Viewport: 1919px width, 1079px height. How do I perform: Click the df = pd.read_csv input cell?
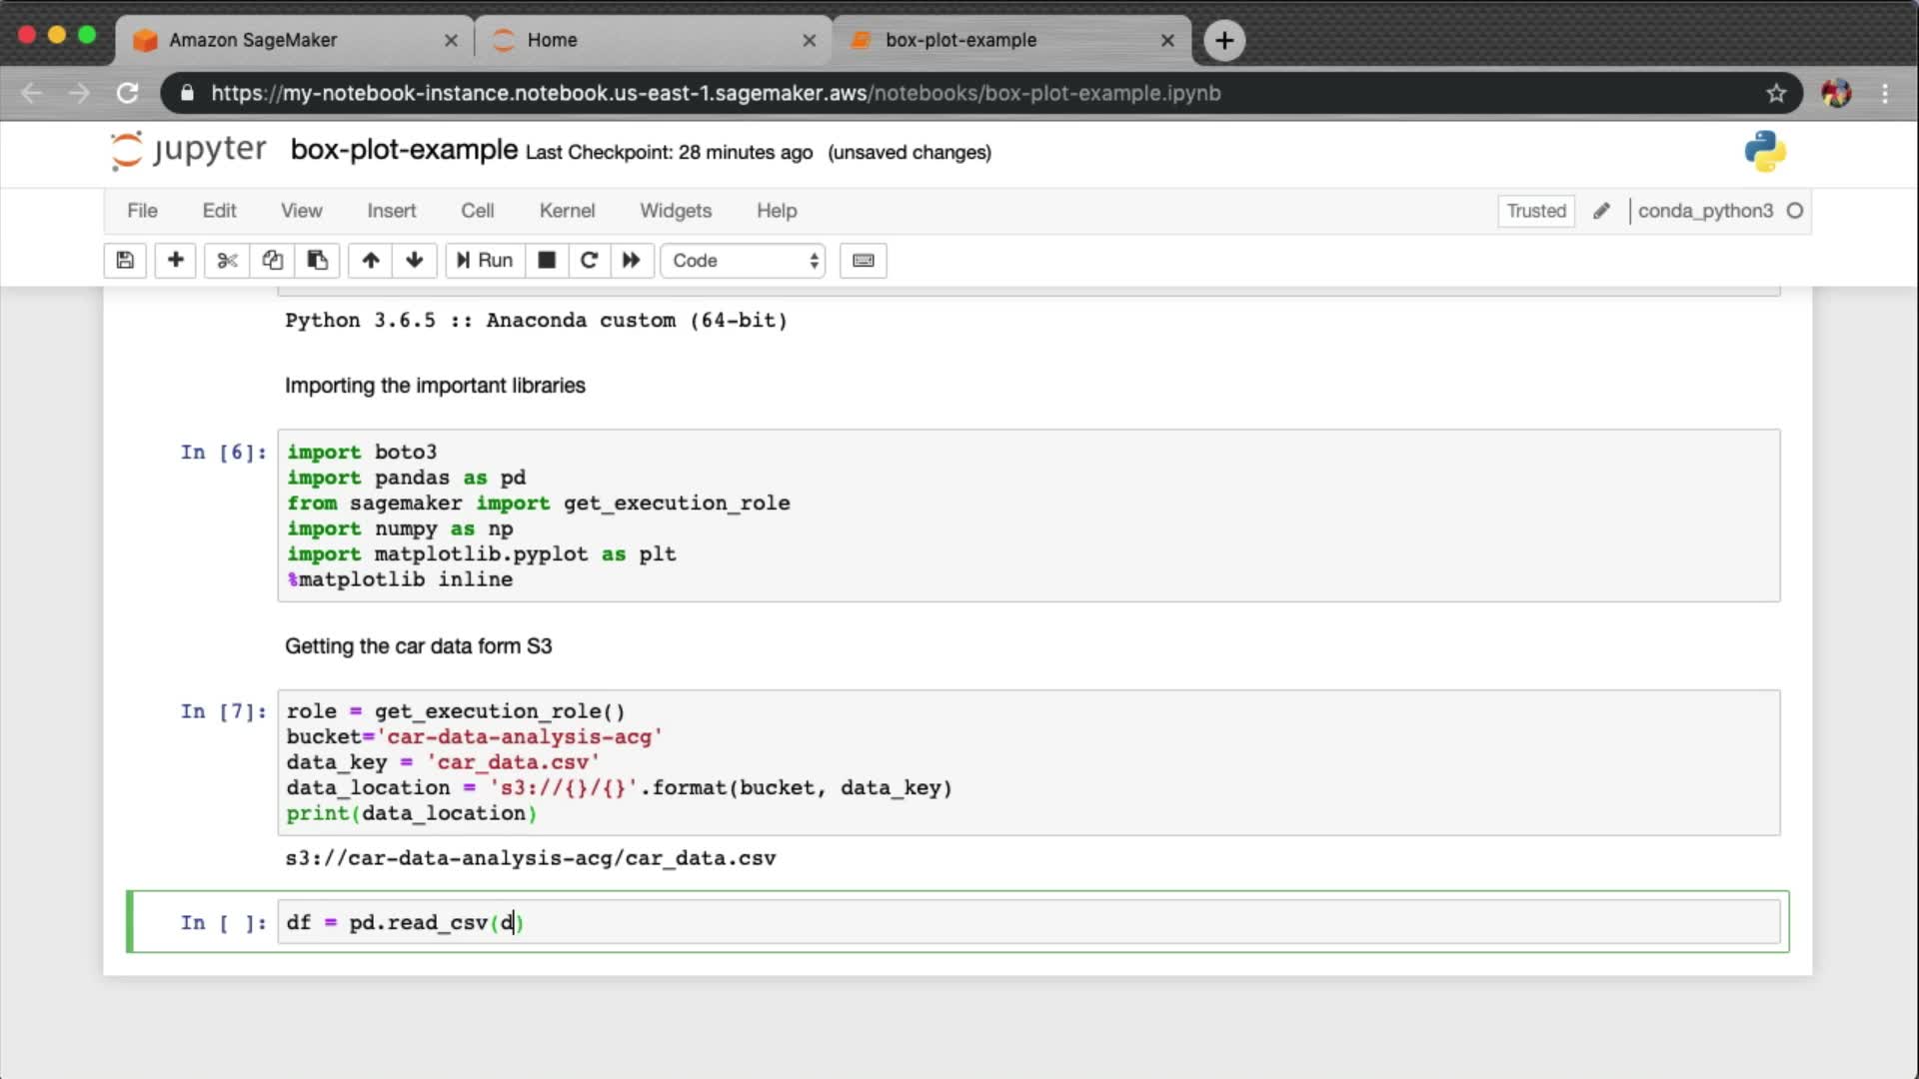coord(1027,922)
